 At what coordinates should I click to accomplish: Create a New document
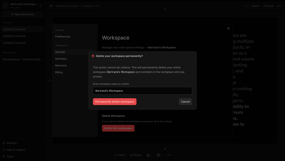pos(22,14)
